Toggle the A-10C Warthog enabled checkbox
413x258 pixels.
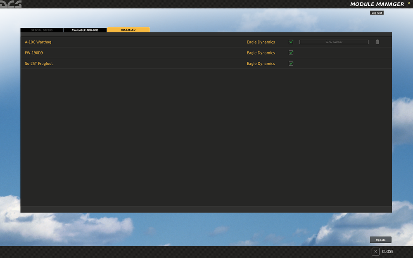pyautogui.click(x=291, y=42)
